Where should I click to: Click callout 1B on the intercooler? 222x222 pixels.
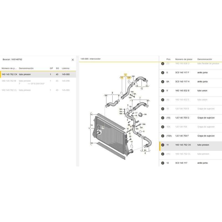pyautogui.click(x=92, y=143)
